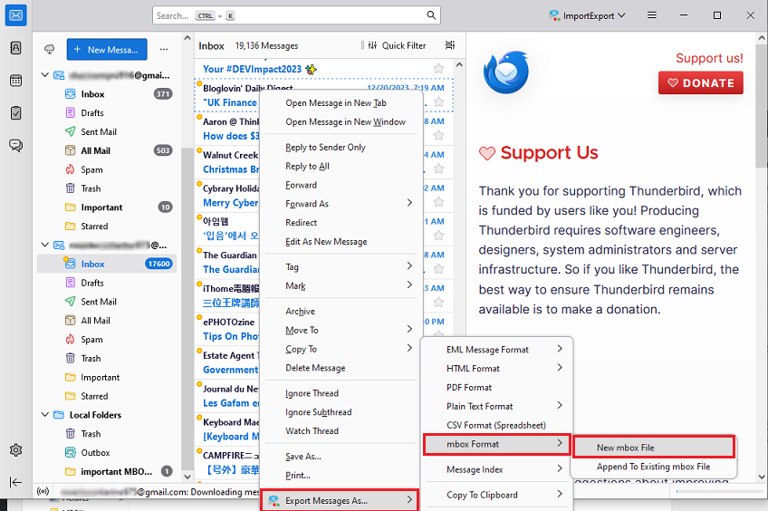Choose Open Message in New Tab
This screenshot has width=768, height=511.
coord(341,103)
